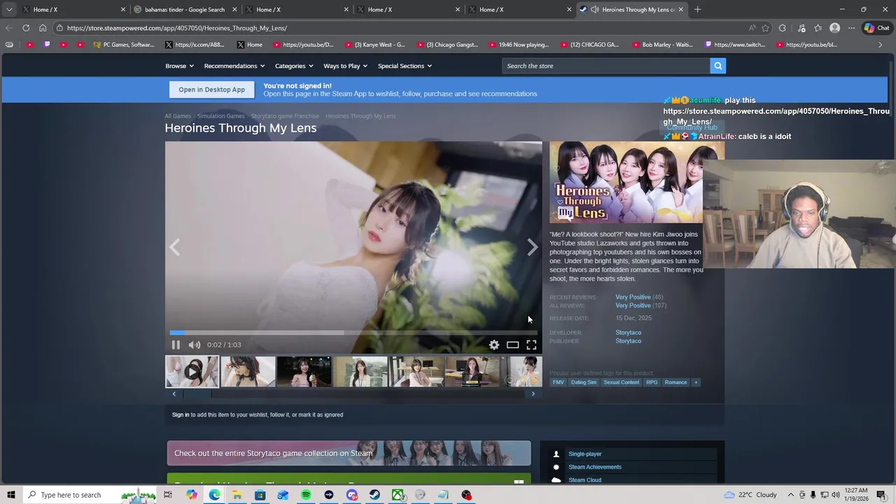Focus the Search the store field
Screen dimensions: 896x504
[606, 66]
